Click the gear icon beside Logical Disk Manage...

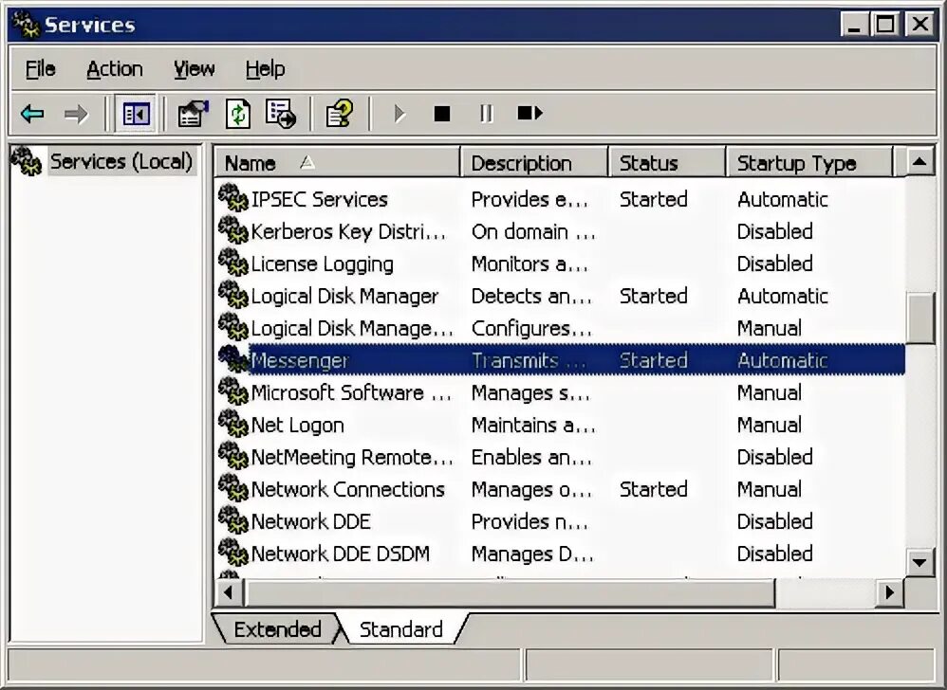click(233, 328)
